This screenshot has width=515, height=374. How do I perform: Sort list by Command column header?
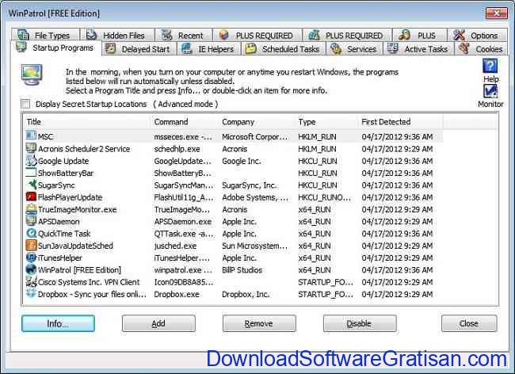(185, 122)
